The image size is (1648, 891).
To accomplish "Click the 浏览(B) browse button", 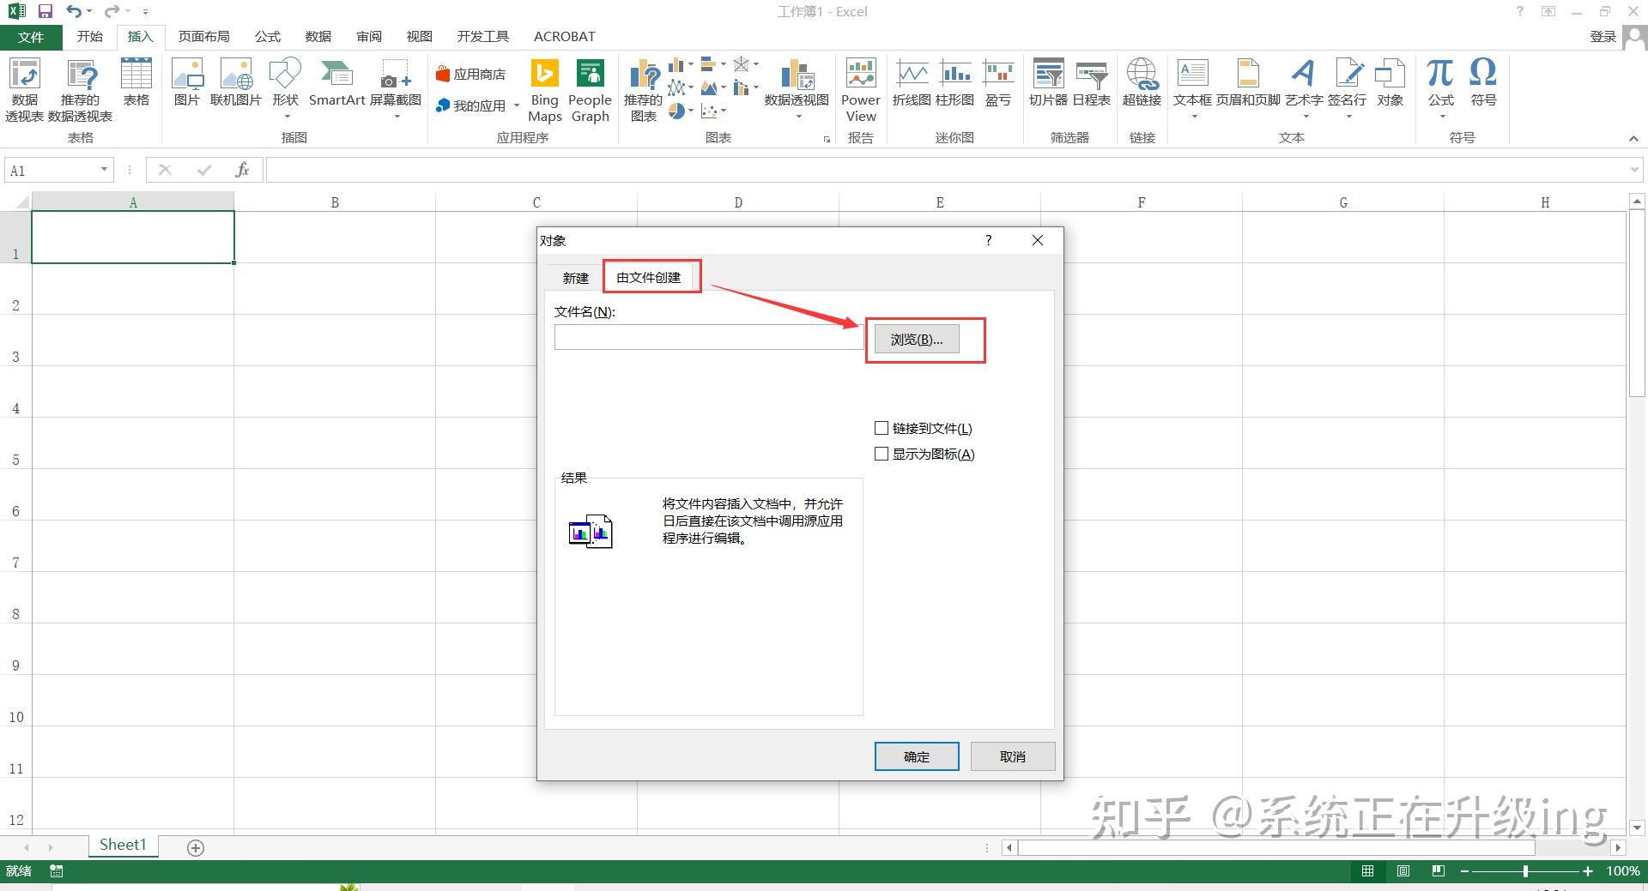I will pos(915,339).
